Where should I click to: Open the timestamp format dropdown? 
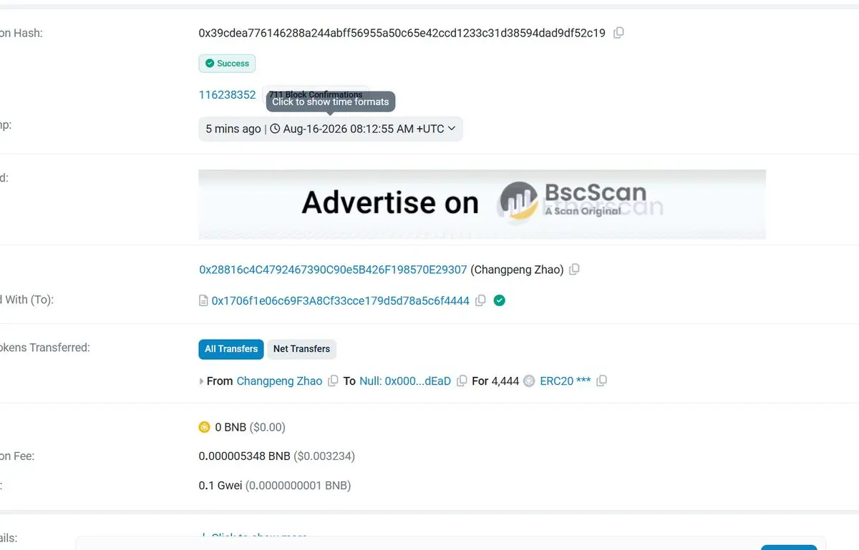point(331,129)
